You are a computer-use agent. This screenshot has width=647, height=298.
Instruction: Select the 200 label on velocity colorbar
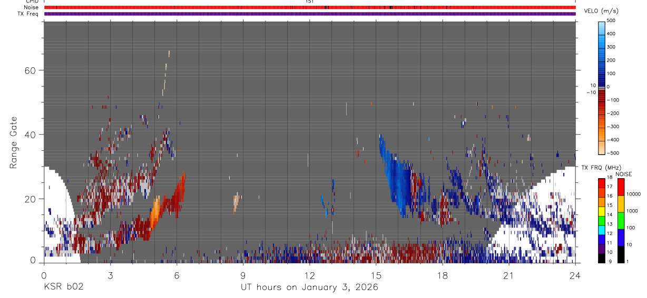click(x=612, y=60)
